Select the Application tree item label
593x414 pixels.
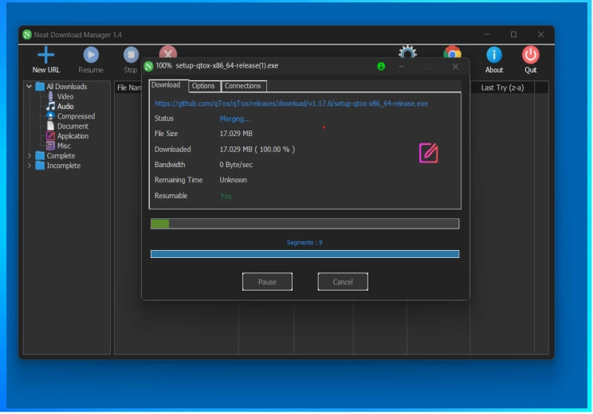point(73,136)
